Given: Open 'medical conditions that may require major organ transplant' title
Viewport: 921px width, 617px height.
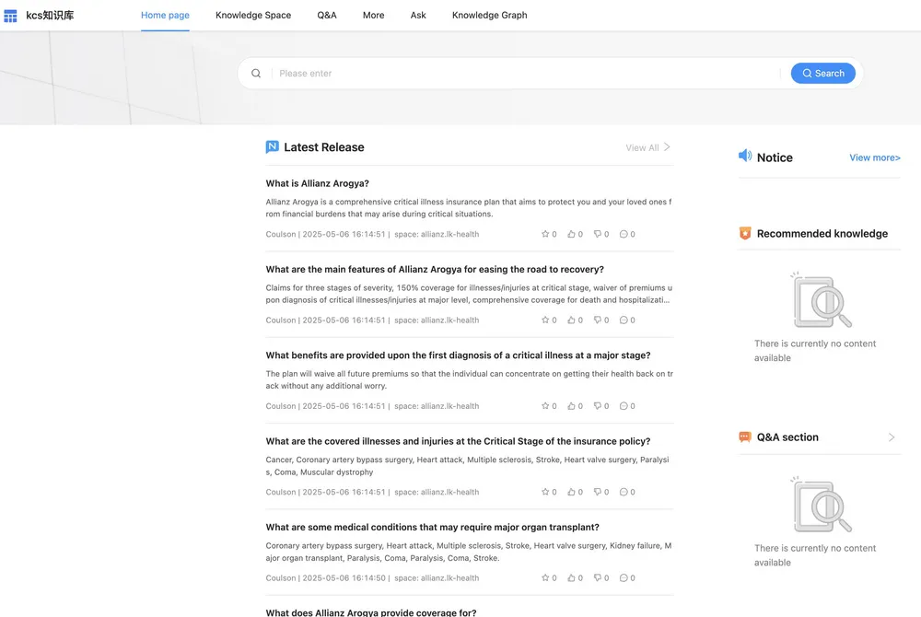Looking at the screenshot, I should tap(432, 527).
